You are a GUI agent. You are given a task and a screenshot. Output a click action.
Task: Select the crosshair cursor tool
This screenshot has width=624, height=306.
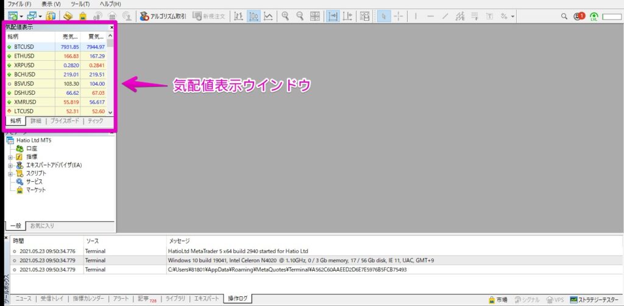tap(399, 16)
